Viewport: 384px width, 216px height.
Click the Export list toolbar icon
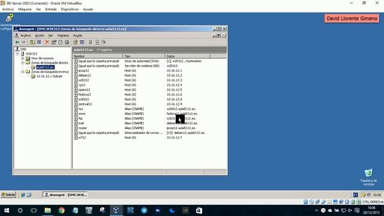(x=67, y=42)
